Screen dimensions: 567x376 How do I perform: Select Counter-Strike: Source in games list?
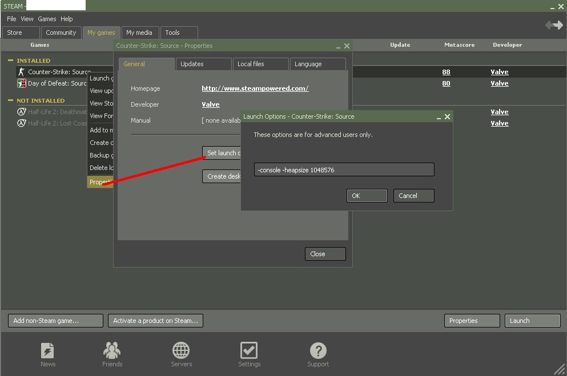59,72
